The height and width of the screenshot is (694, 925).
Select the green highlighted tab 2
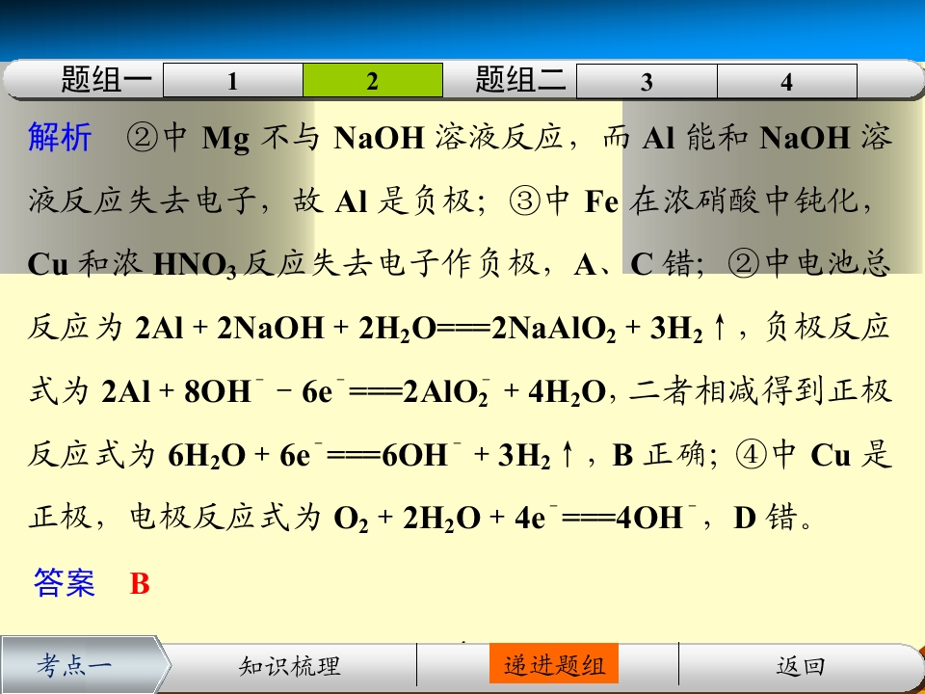click(373, 80)
